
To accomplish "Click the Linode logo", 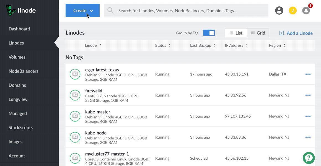I will click(x=21, y=10).
